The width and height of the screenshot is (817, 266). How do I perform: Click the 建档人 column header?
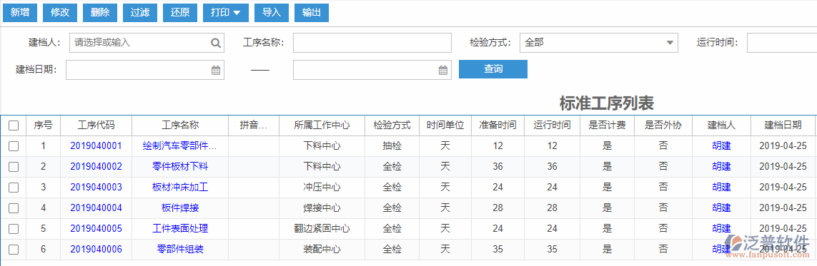[x=721, y=126]
